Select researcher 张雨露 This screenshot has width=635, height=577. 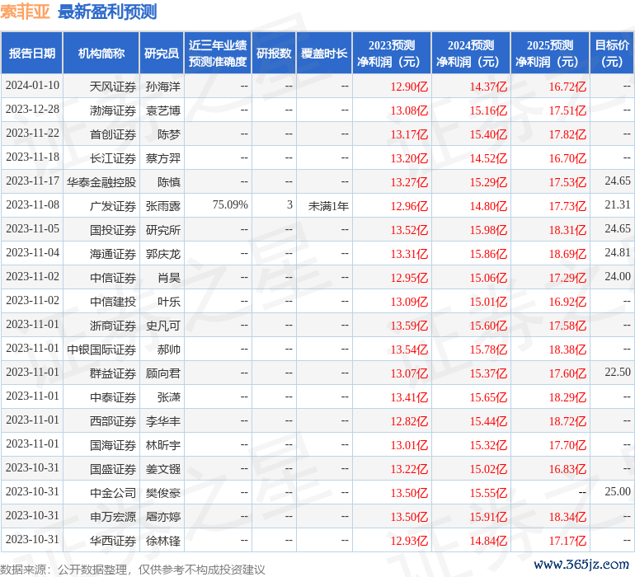(x=162, y=206)
